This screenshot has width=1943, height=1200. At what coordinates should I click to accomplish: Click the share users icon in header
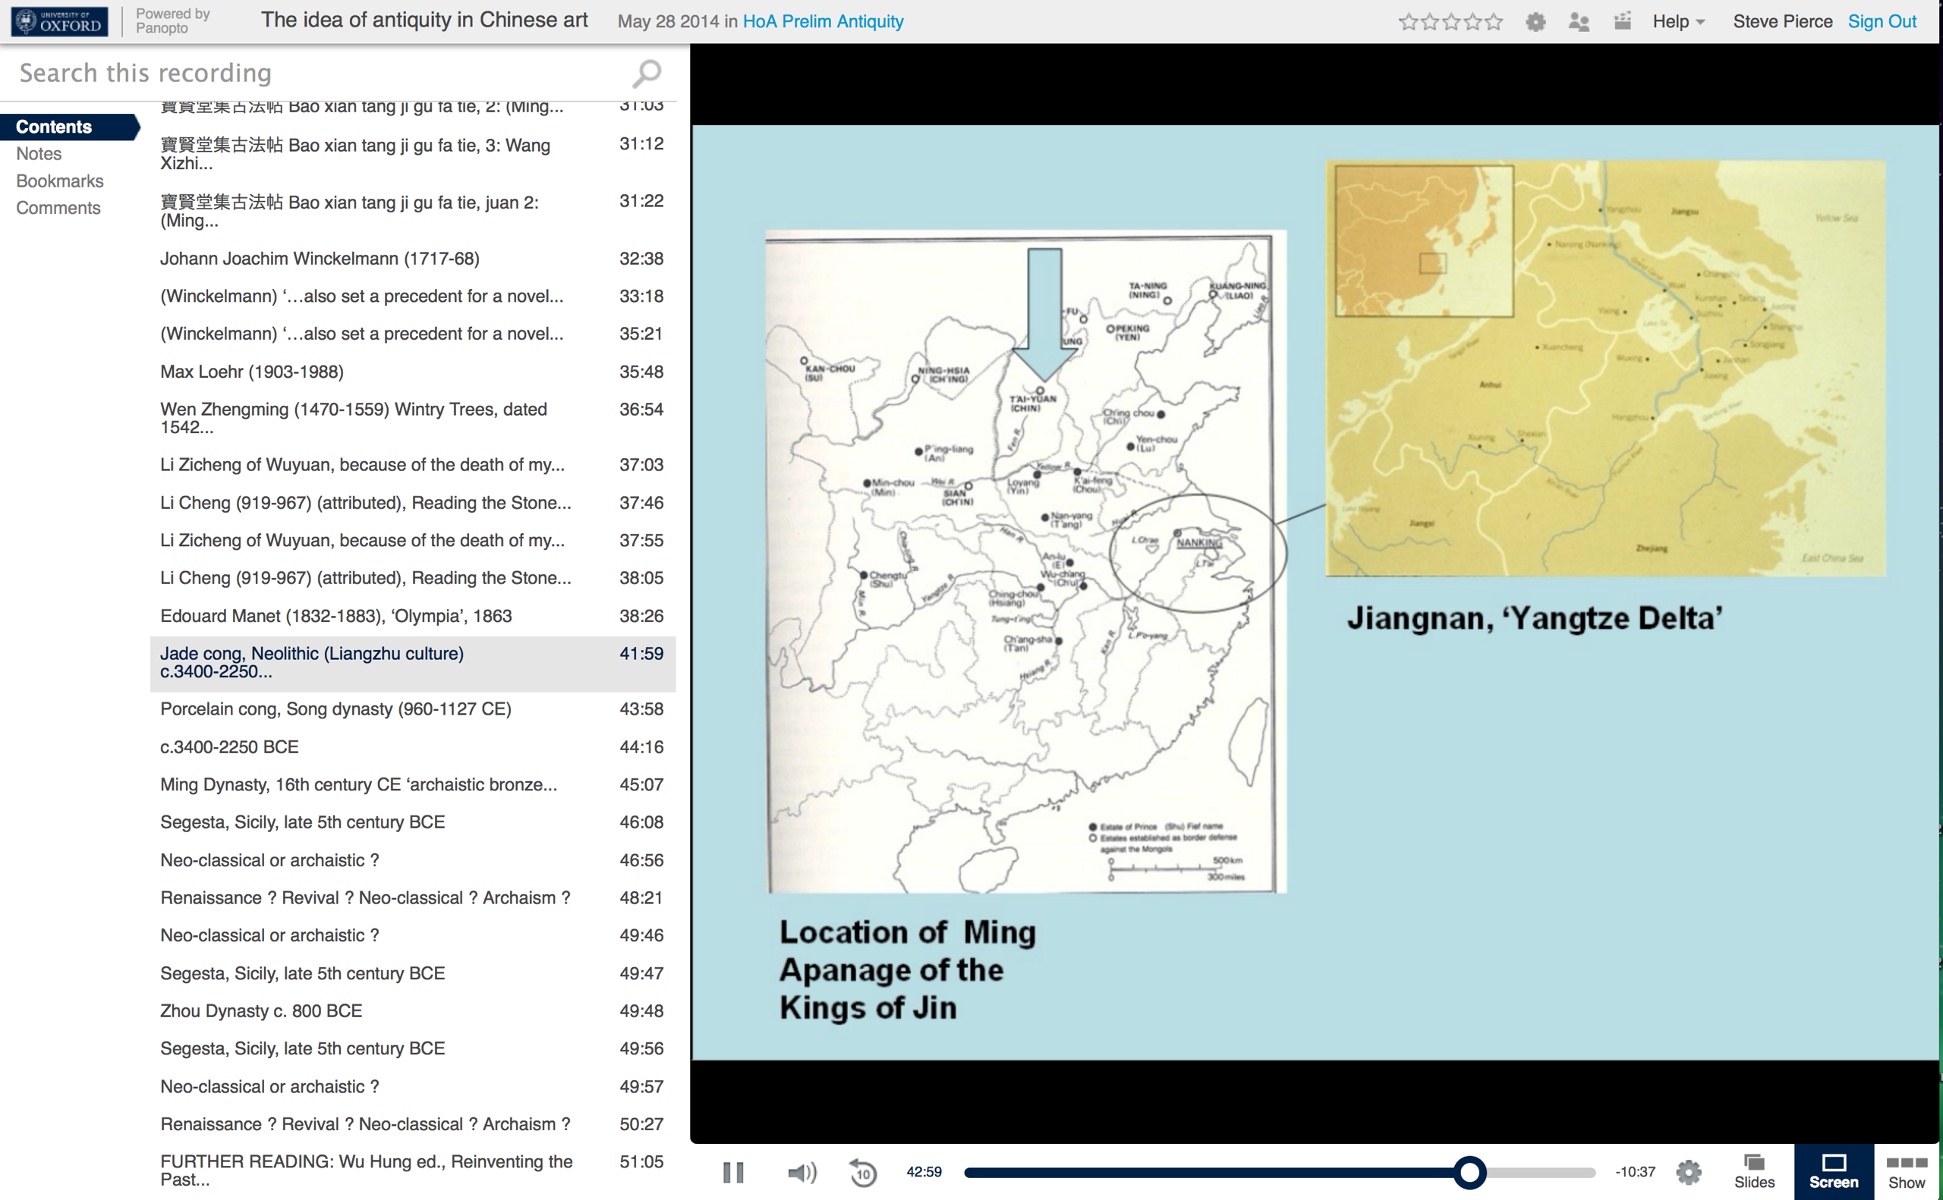1579,21
